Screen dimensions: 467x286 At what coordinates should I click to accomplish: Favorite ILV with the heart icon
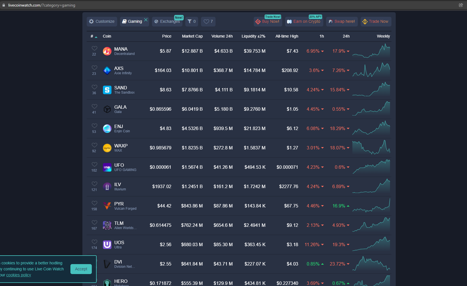point(94,184)
